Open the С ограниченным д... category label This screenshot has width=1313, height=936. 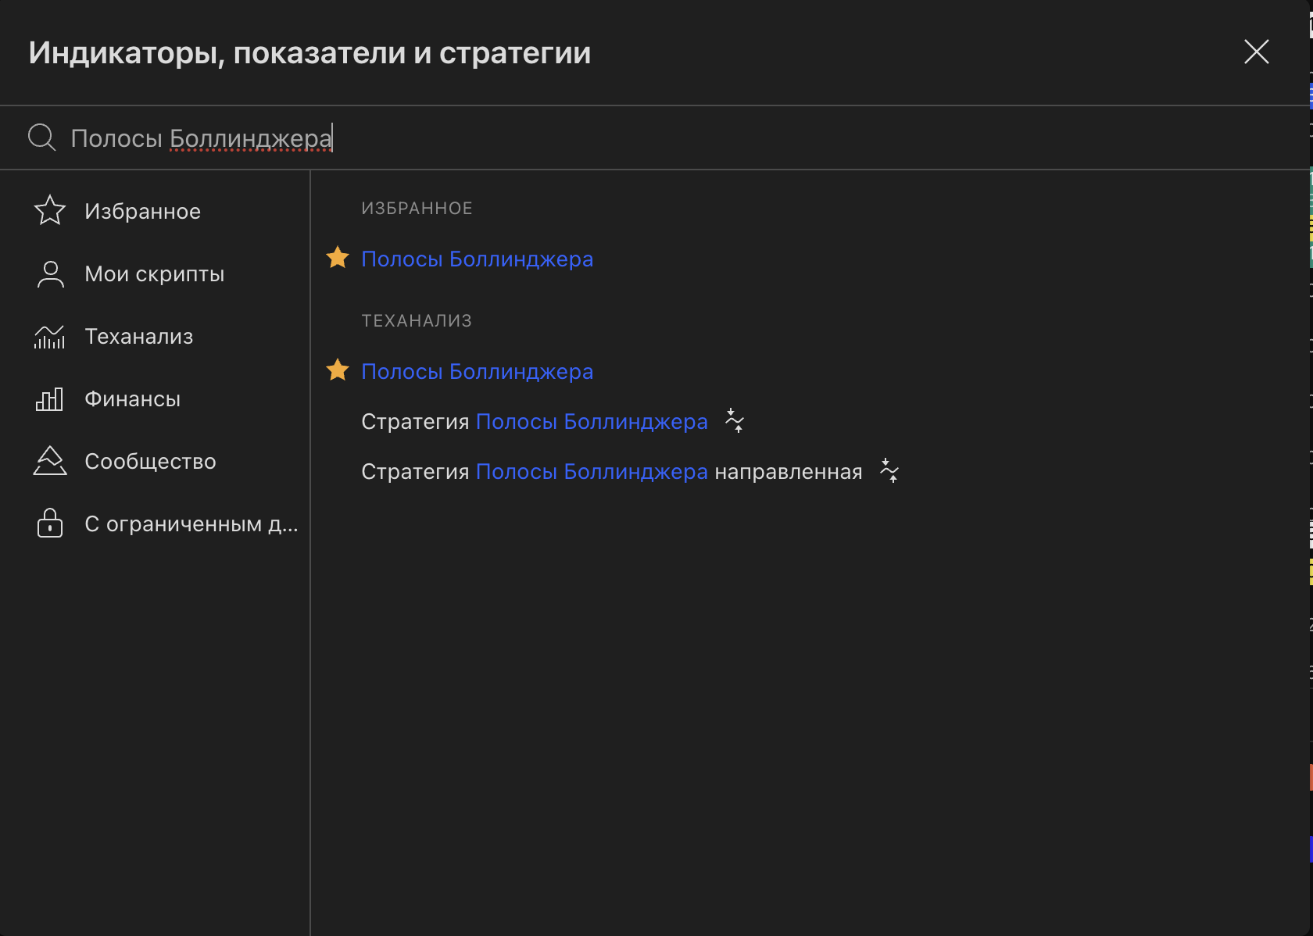(191, 524)
